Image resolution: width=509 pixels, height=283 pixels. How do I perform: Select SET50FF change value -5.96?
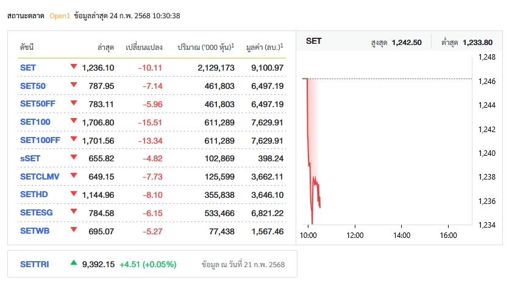[x=152, y=104]
